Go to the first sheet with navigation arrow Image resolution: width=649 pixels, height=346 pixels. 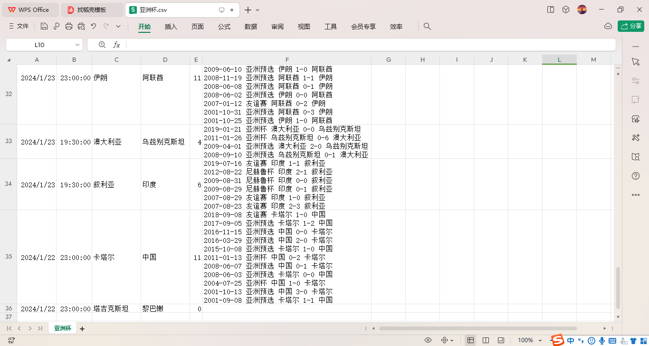9,328
